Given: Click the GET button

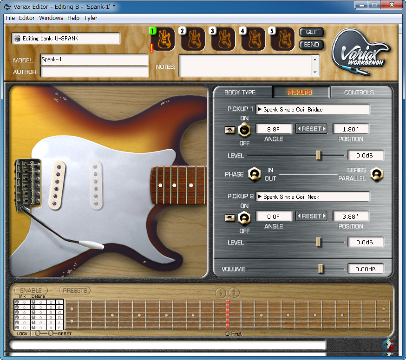Looking at the screenshot, I should coord(311,32).
